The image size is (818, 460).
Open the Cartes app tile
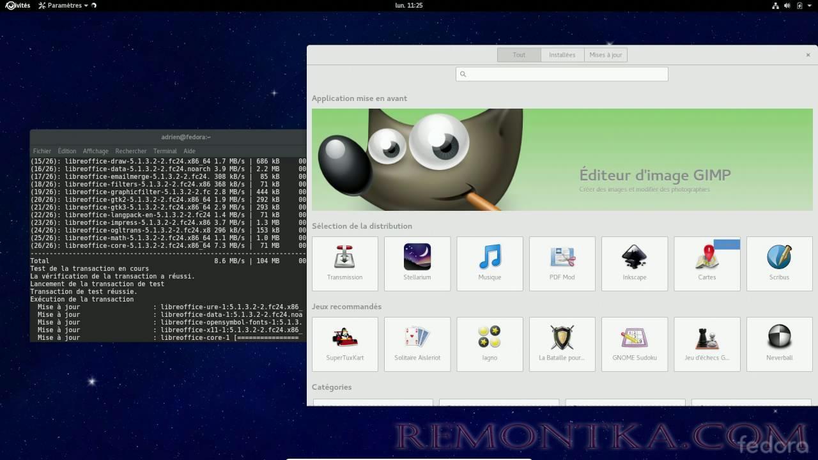(x=707, y=264)
